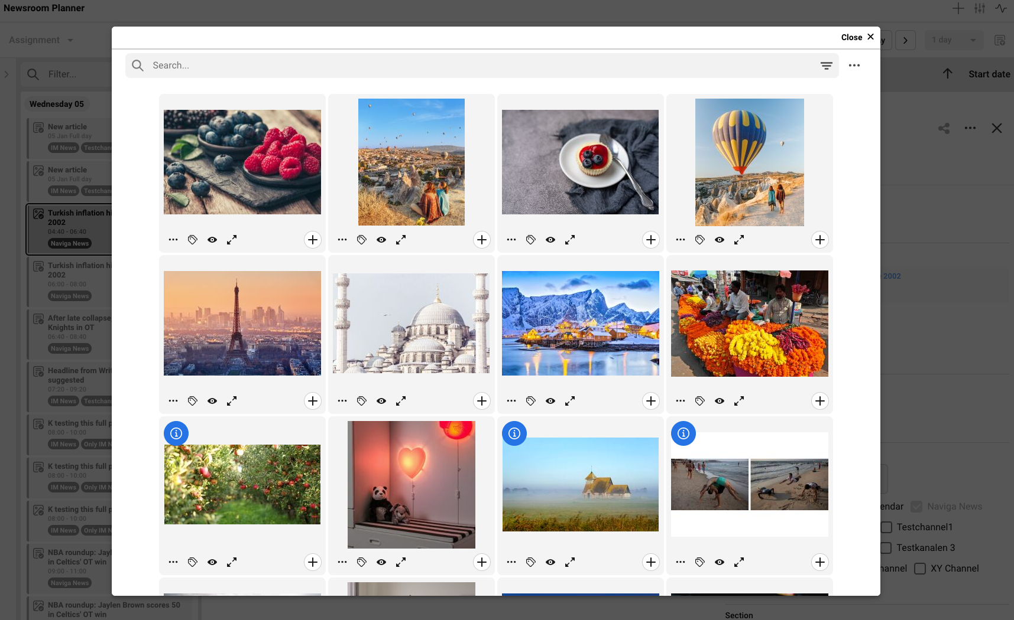This screenshot has width=1014, height=620.
Task: Expand the collapsed left sidebar chevron
Action: click(7, 74)
